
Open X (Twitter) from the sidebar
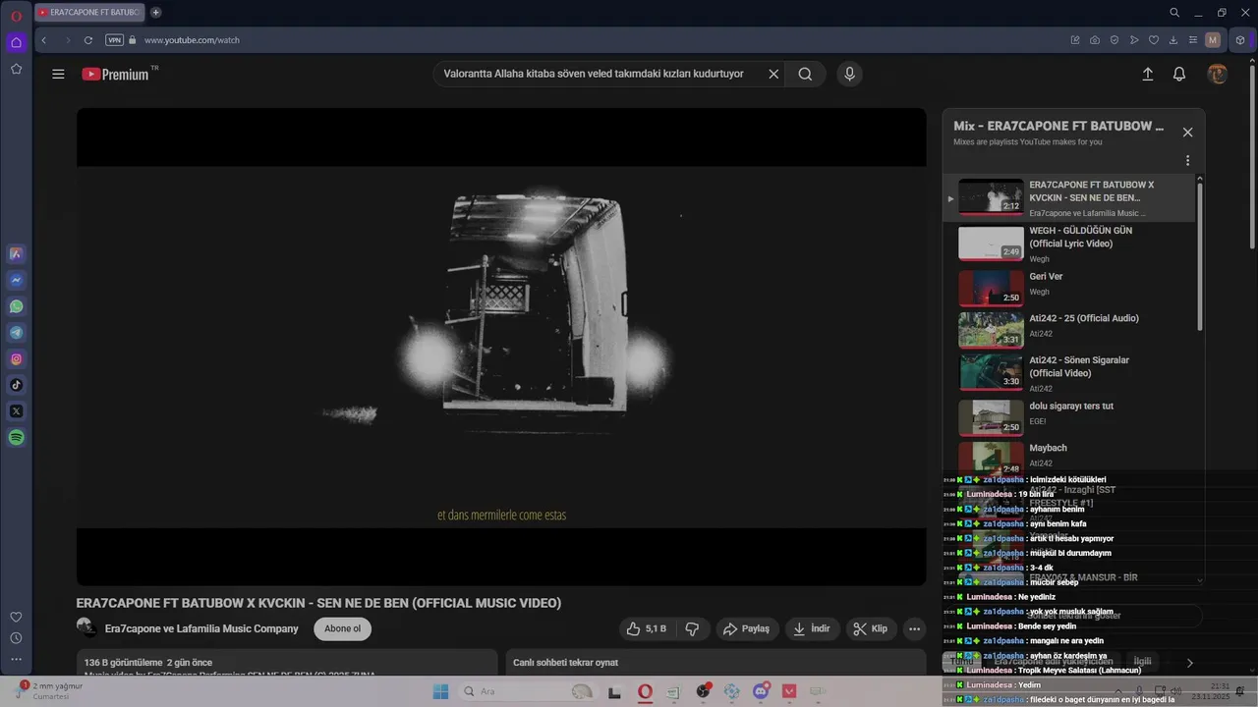point(16,411)
